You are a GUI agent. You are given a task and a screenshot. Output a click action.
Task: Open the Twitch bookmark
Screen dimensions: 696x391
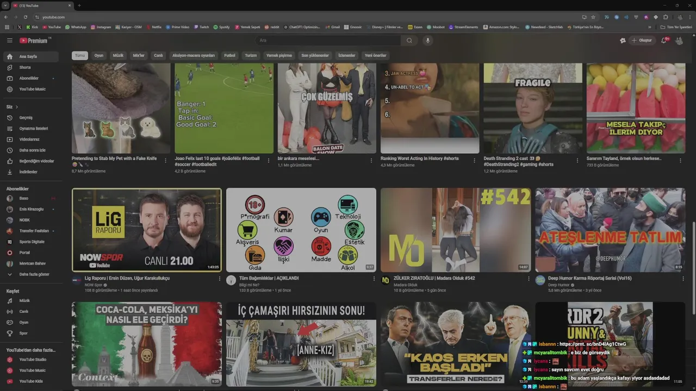tap(201, 27)
